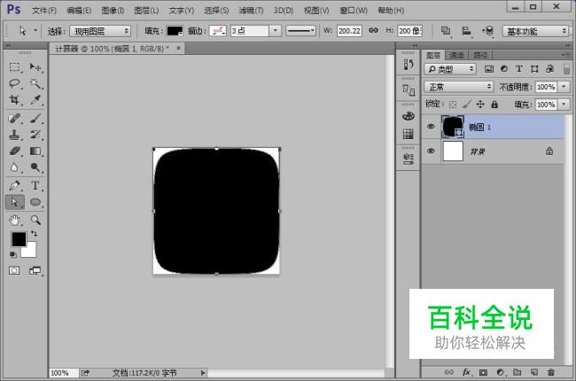
Task: Pick the Magic Wand tool
Action: [x=35, y=83]
